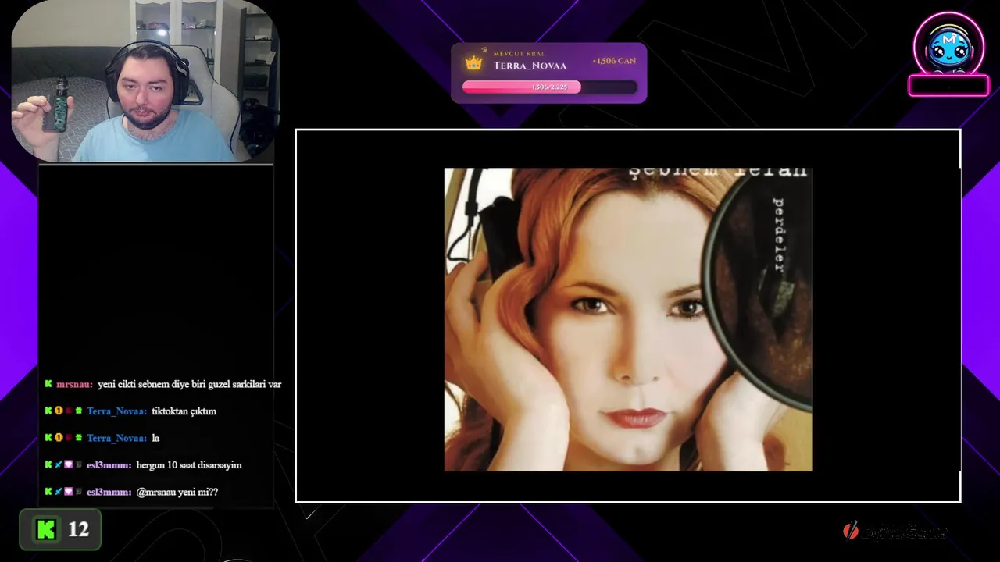Click pink heart badge on '@mrsnau yeni mi??' row

(x=69, y=492)
